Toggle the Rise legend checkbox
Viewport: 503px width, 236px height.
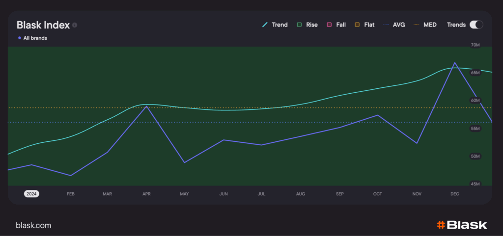coord(299,25)
